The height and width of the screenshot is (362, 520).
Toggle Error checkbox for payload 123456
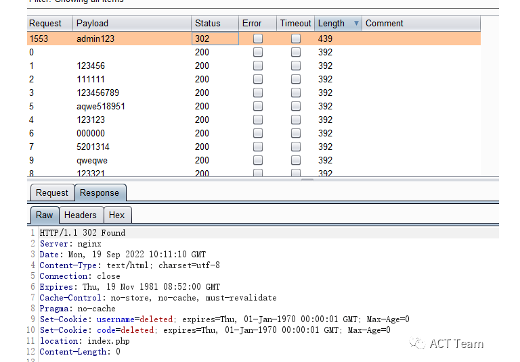tap(258, 66)
